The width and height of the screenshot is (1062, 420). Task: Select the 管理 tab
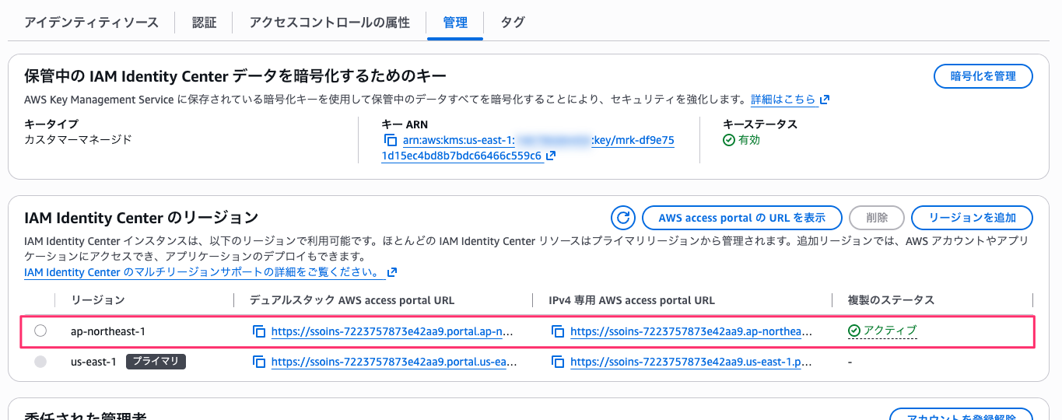click(x=455, y=23)
